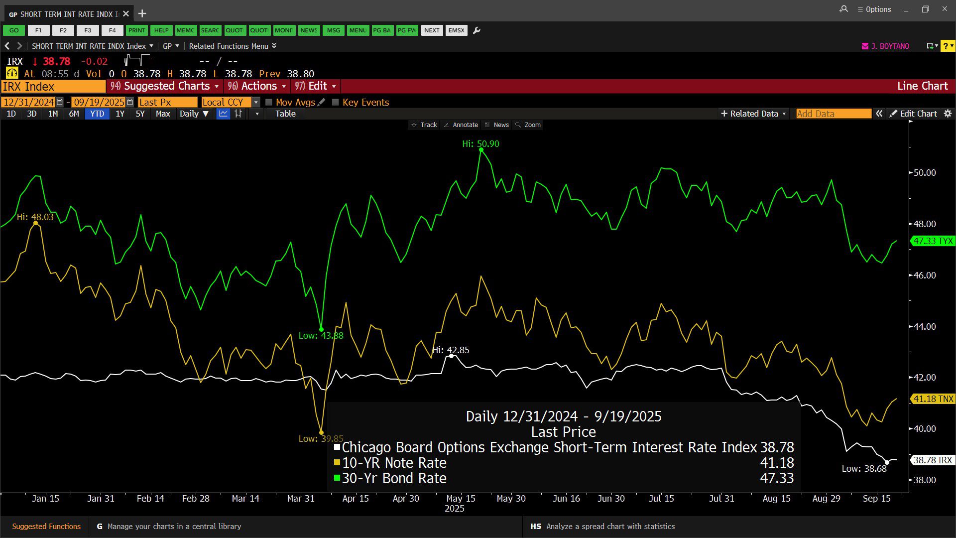Click the green 30-Yr Bond Rate swatch

[337, 478]
